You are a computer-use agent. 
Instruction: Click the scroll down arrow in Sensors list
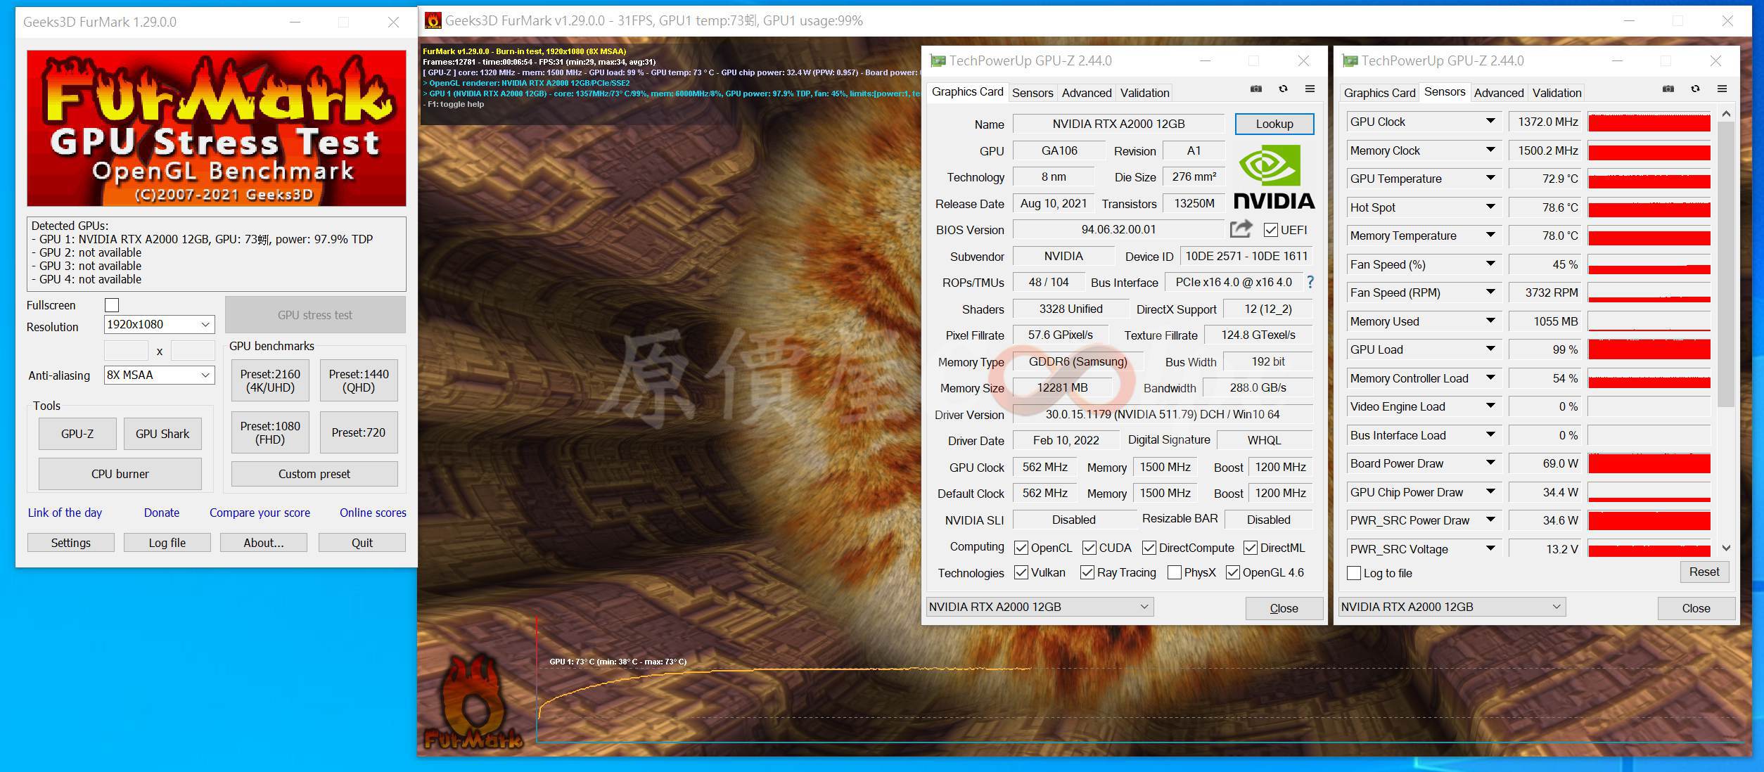[x=1725, y=548]
